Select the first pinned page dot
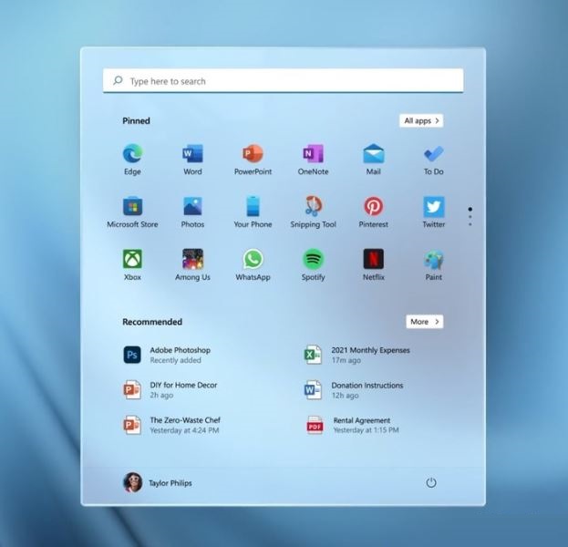This screenshot has height=547, width=568. 470,209
